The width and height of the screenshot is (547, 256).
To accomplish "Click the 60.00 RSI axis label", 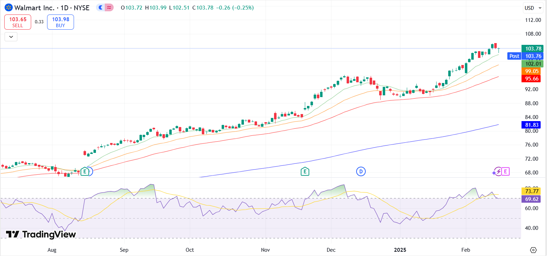I will point(532,208).
